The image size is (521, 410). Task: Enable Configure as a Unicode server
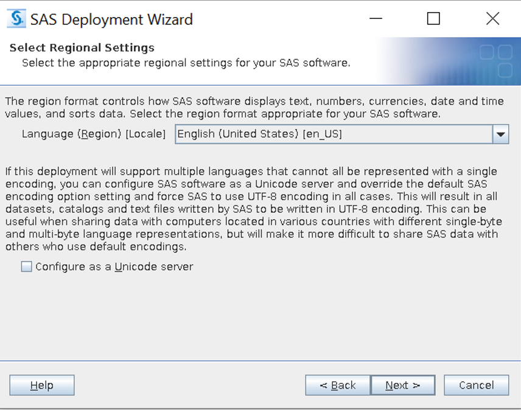(x=26, y=266)
